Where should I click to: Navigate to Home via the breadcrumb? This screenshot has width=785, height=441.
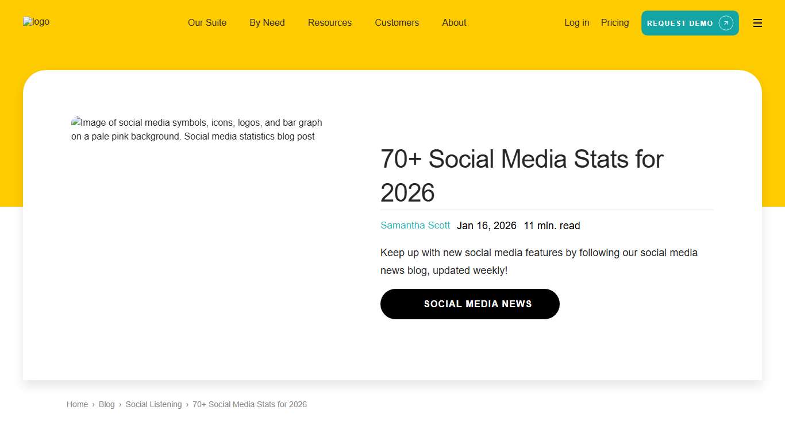coord(77,404)
